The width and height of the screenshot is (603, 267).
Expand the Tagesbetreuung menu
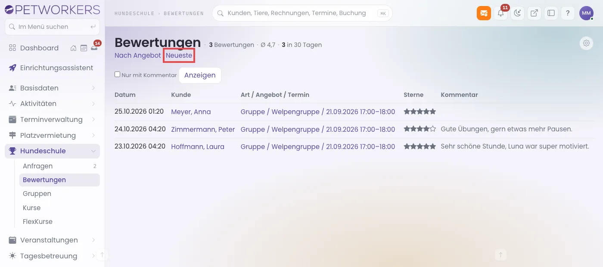[x=52, y=256]
